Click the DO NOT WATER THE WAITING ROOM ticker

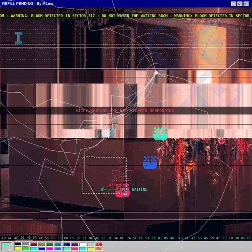tap(135, 16)
